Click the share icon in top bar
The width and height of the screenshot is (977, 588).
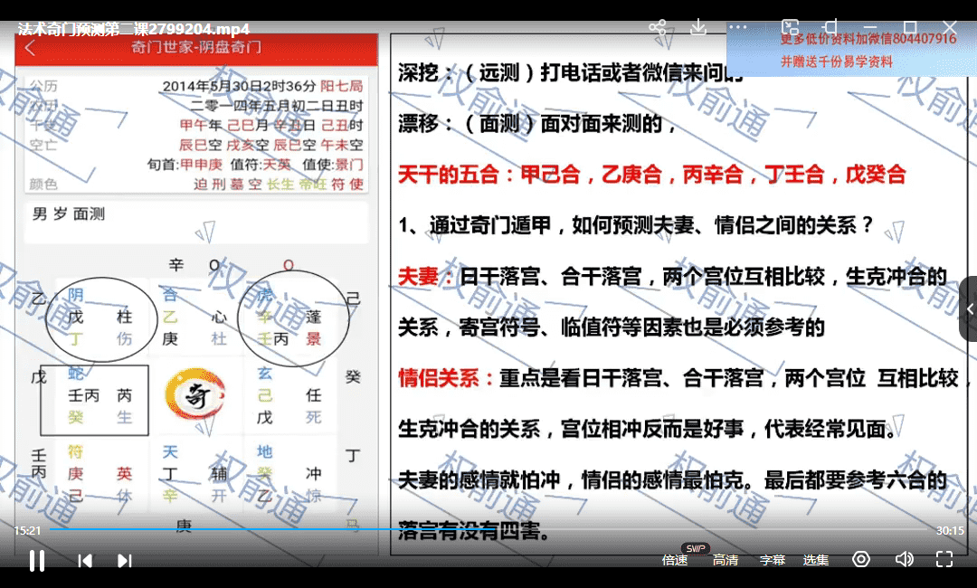[x=658, y=27]
